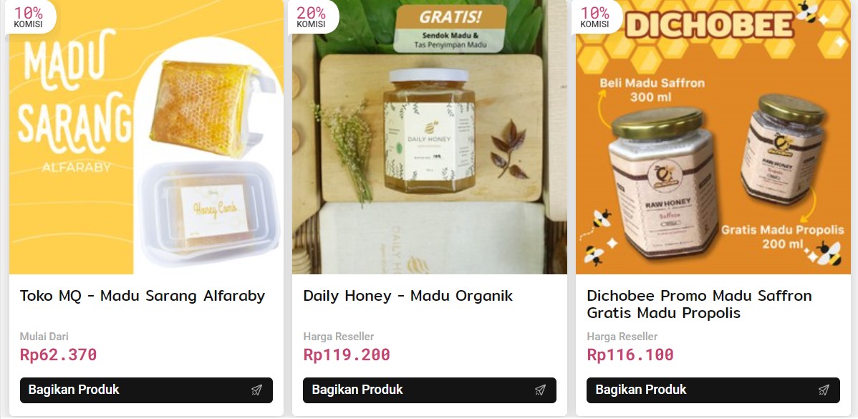Click the paper plane icon on Dichobee card
This screenshot has height=419, width=858.
[824, 390]
